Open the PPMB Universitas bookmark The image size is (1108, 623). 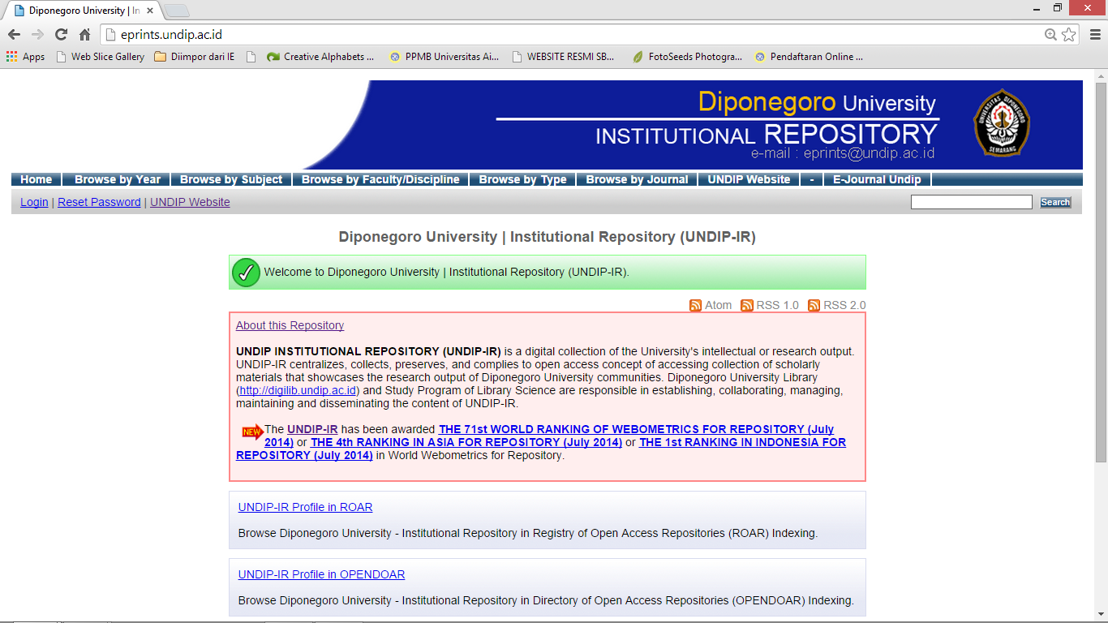coord(444,57)
